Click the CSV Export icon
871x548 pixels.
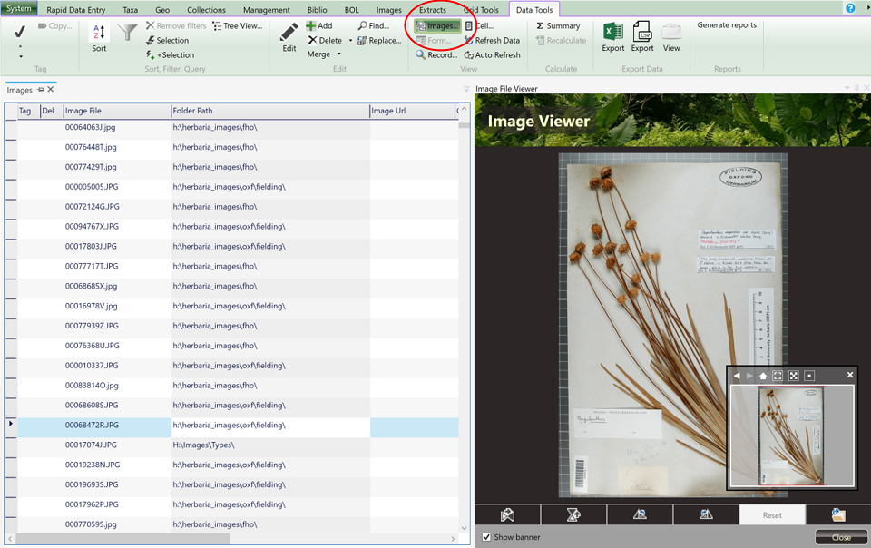(642, 32)
